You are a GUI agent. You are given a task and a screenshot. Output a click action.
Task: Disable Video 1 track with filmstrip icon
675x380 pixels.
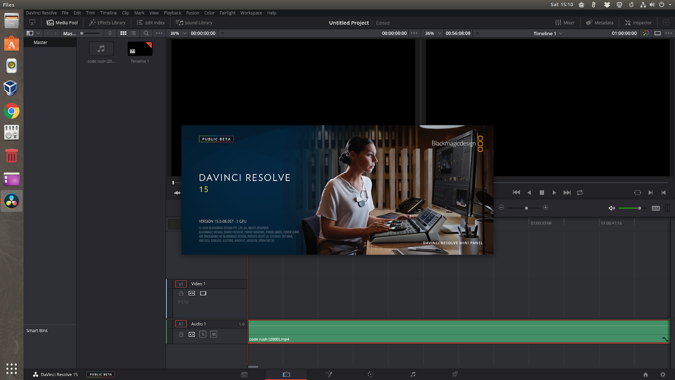[203, 293]
